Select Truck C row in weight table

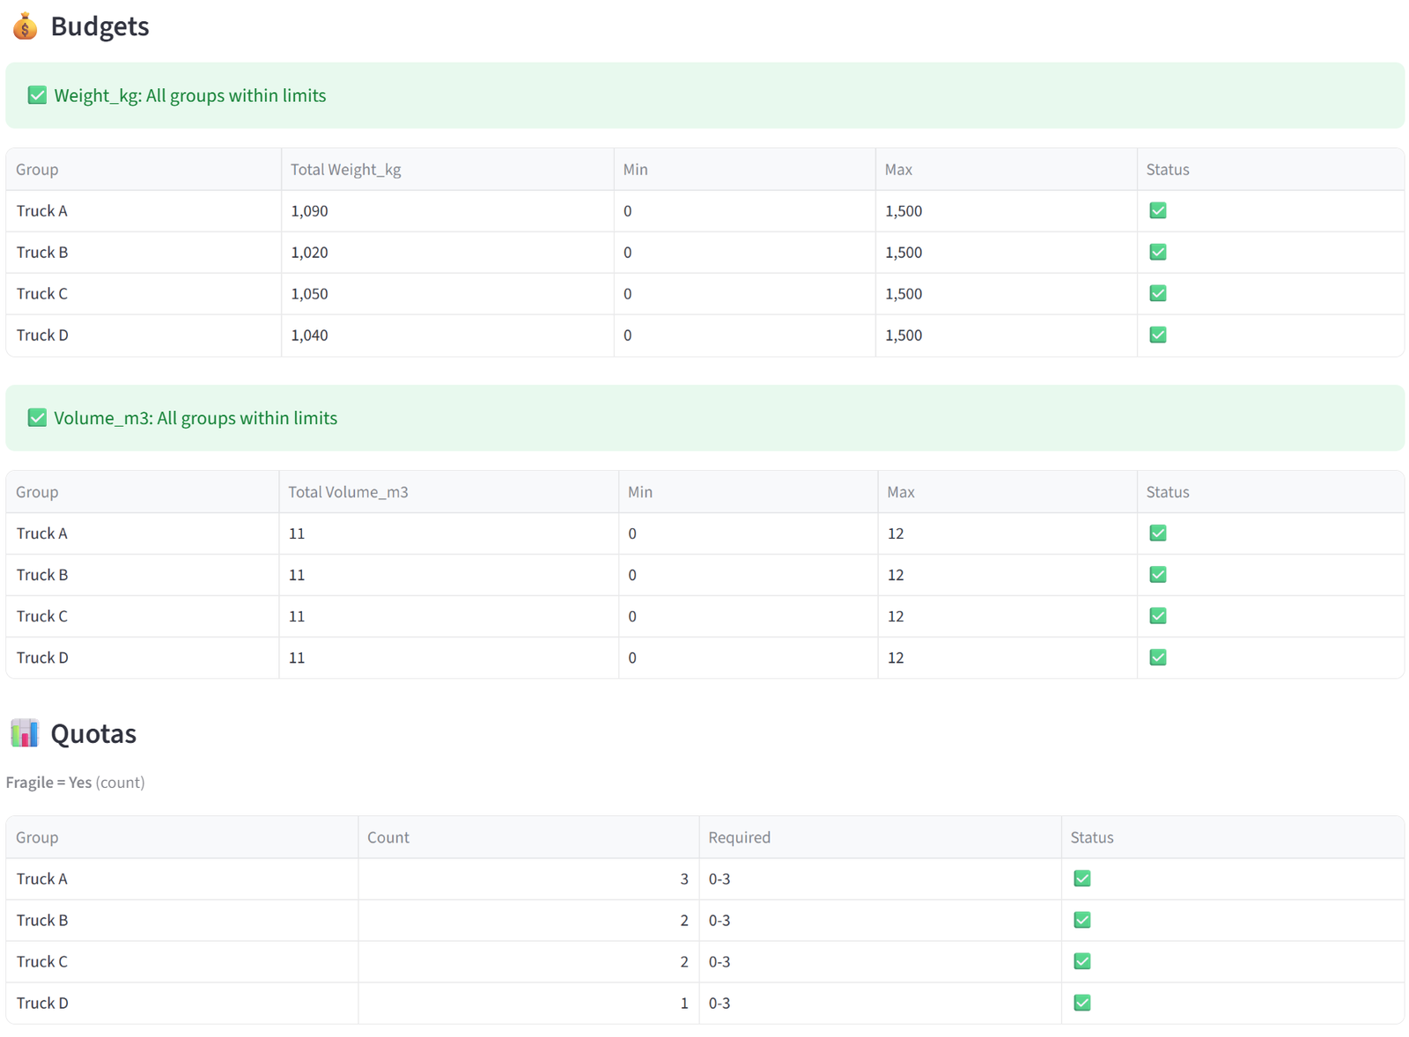[x=704, y=294]
